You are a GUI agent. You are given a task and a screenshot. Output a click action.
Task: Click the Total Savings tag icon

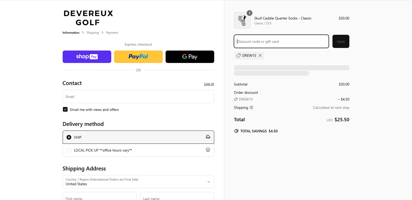pyautogui.click(x=236, y=131)
